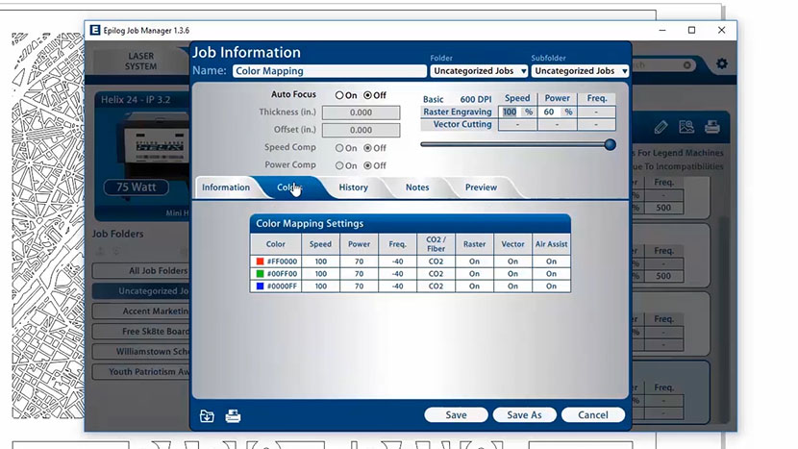Screen dimensions: 798x449
Task: Expand the Subfolder dropdown
Action: tap(581, 71)
